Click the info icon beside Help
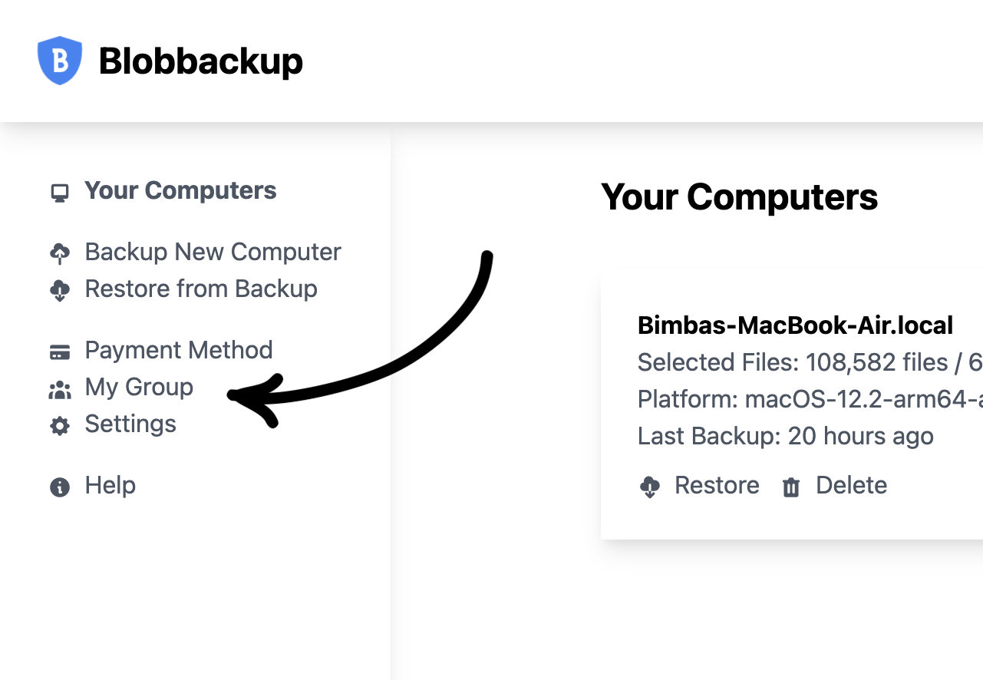983x680 pixels. point(60,487)
